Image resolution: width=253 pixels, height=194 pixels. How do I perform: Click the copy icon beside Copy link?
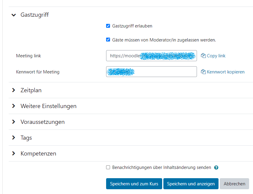(203, 56)
